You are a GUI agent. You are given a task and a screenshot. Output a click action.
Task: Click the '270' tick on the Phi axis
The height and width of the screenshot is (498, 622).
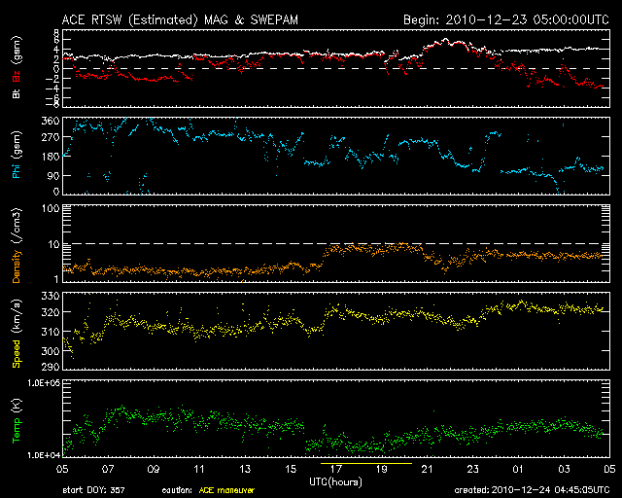coord(51,137)
